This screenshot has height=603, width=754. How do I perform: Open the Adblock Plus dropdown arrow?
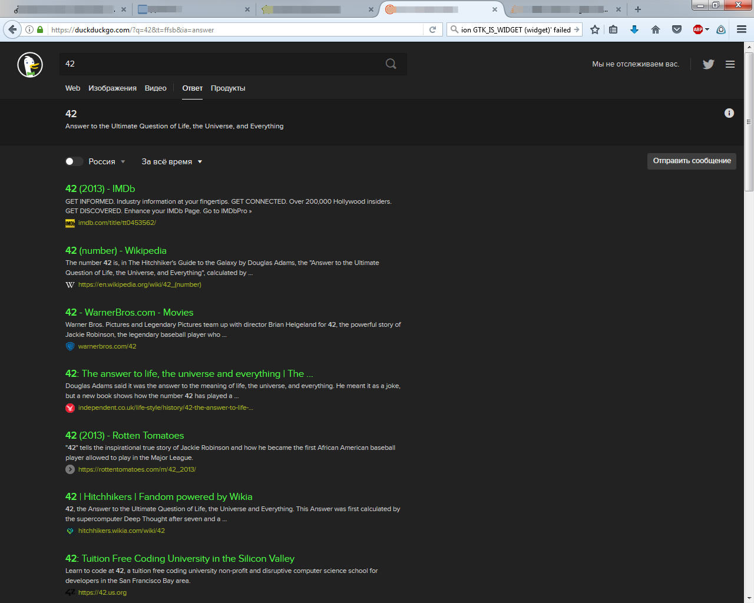[x=707, y=29]
